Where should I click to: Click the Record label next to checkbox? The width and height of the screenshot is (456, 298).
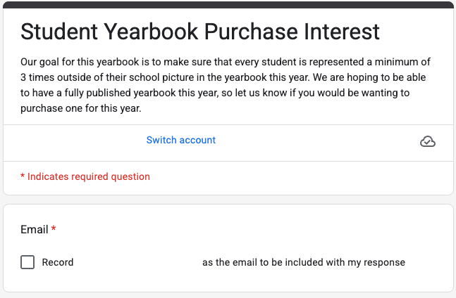(58, 262)
